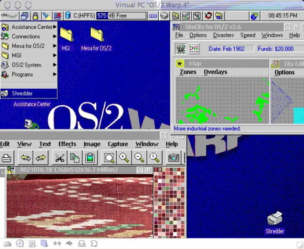Expand the Assistance Center submenu arrow
The height and width of the screenshot is (249, 304).
(x=55, y=27)
